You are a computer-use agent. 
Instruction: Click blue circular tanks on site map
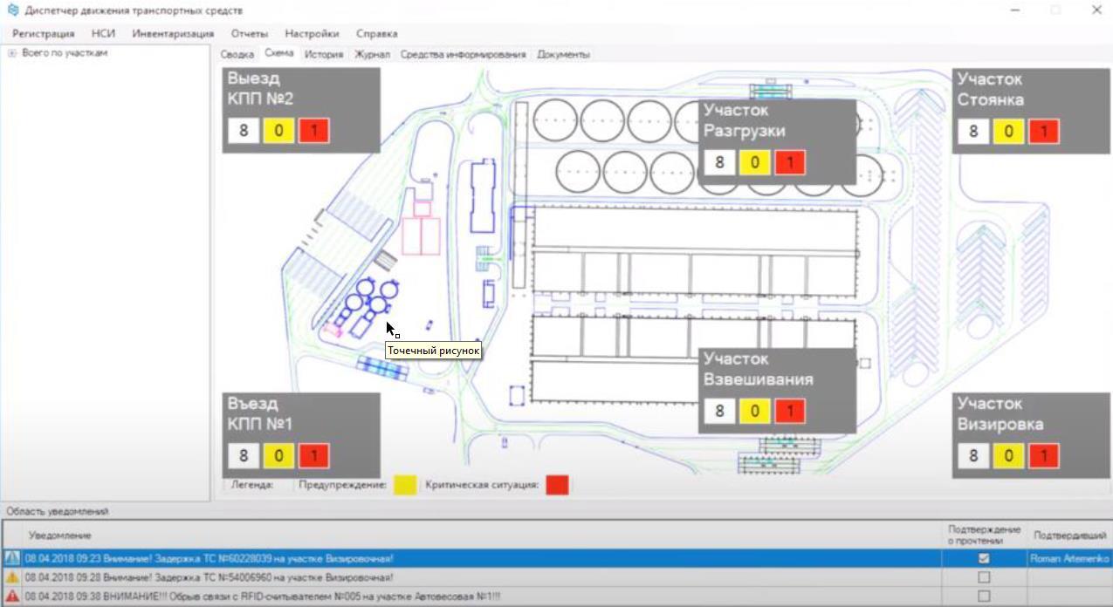point(372,298)
